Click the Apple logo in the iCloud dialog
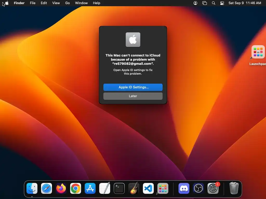The height and width of the screenshot is (199, 266). (133, 40)
